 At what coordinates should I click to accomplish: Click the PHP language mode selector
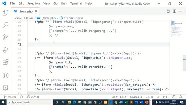(166, 97)
